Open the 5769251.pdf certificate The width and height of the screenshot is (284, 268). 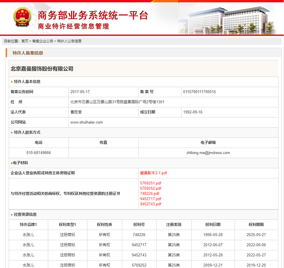[150, 183]
